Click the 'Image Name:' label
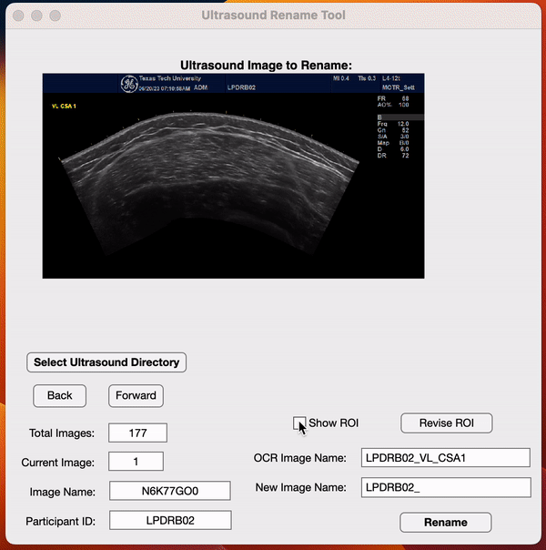 click(x=63, y=492)
